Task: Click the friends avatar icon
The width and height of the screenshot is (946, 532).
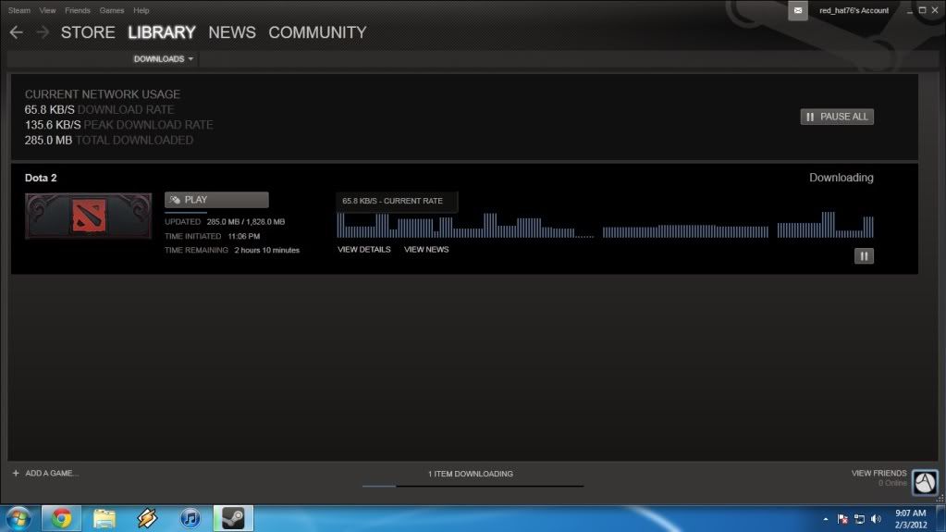Action: pos(925,482)
